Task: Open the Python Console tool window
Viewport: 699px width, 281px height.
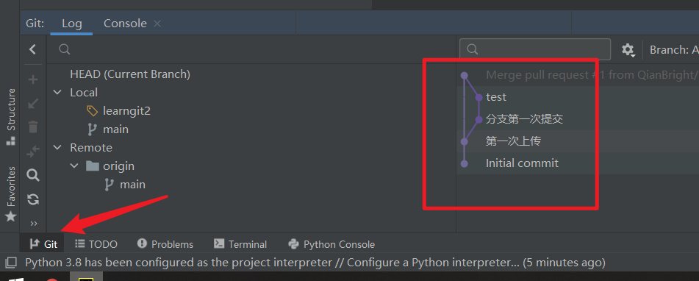Action: coord(331,244)
